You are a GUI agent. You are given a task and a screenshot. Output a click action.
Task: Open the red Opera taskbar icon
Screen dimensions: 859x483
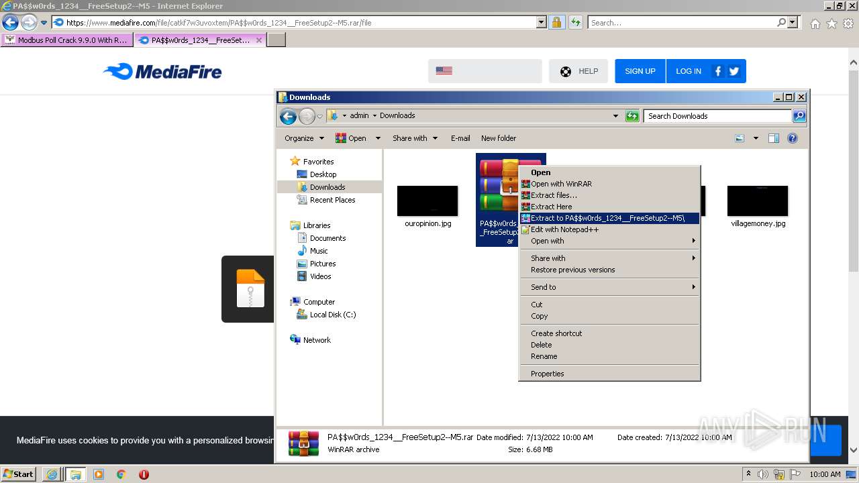tap(144, 474)
